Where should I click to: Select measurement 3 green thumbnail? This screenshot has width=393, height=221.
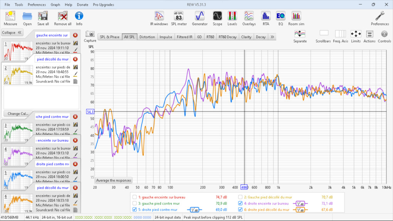18,132
